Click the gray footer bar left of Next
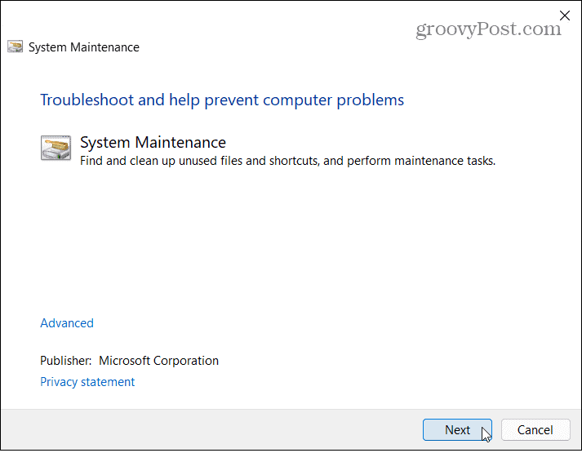The width and height of the screenshot is (582, 453). pos(211,429)
